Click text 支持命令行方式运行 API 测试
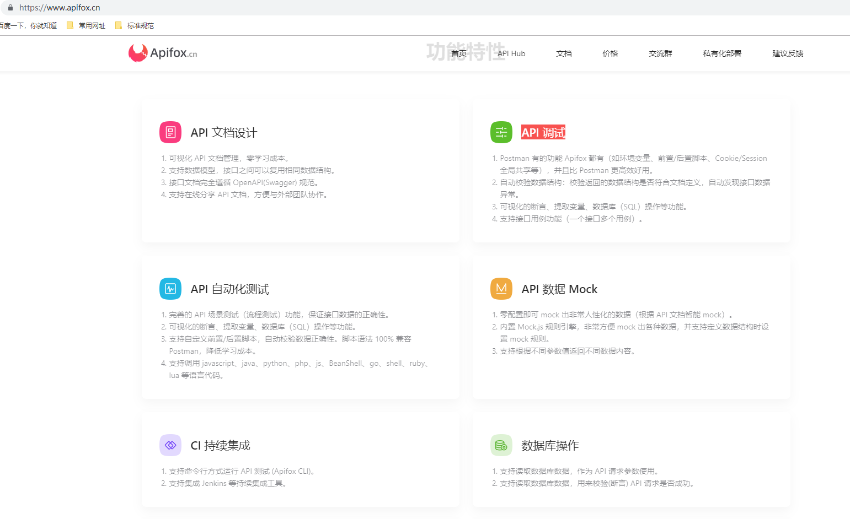The image size is (850, 519). pos(220,471)
